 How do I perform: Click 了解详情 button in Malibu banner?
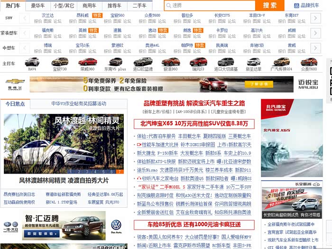[x=259, y=84]
